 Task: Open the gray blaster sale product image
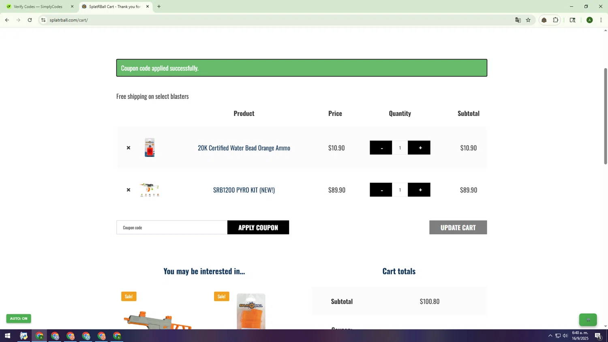[x=158, y=320]
